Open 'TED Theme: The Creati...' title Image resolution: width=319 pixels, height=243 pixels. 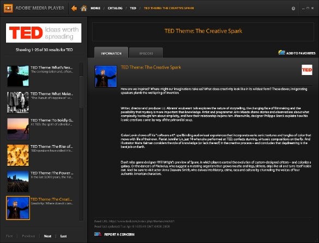pos(52,200)
